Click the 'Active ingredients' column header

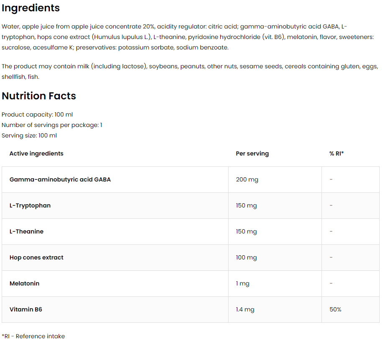[36, 153]
